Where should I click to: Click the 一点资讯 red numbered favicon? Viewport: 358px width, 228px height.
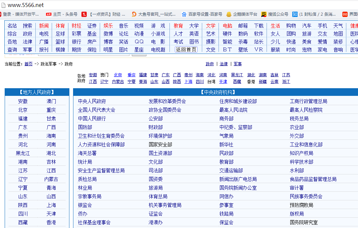85,15
